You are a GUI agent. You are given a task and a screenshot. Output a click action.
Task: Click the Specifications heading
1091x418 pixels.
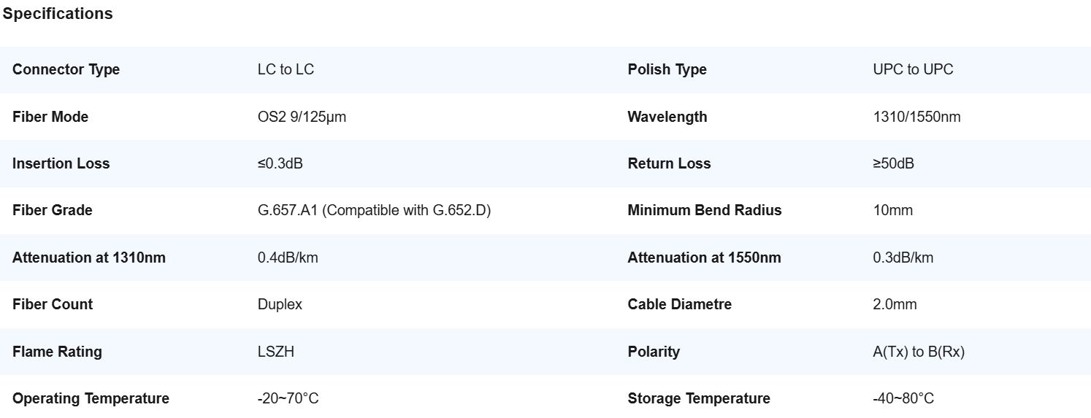(58, 14)
